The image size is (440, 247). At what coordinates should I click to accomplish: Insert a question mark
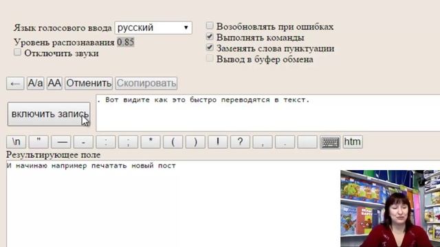(x=240, y=142)
